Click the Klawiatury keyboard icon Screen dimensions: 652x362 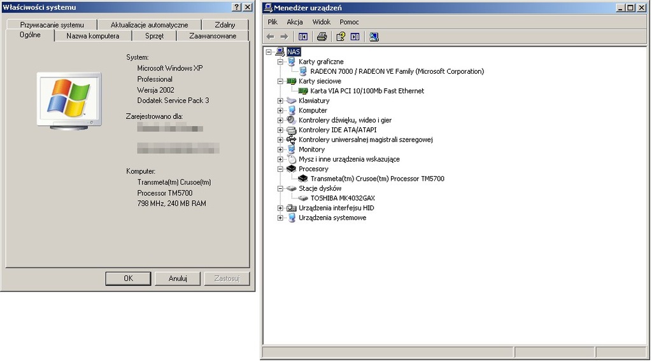tap(292, 101)
